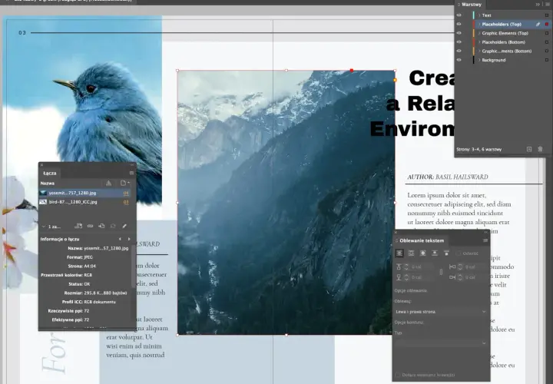Hide the Placeholders (Top) layer
The width and height of the screenshot is (553, 384).
click(x=459, y=24)
